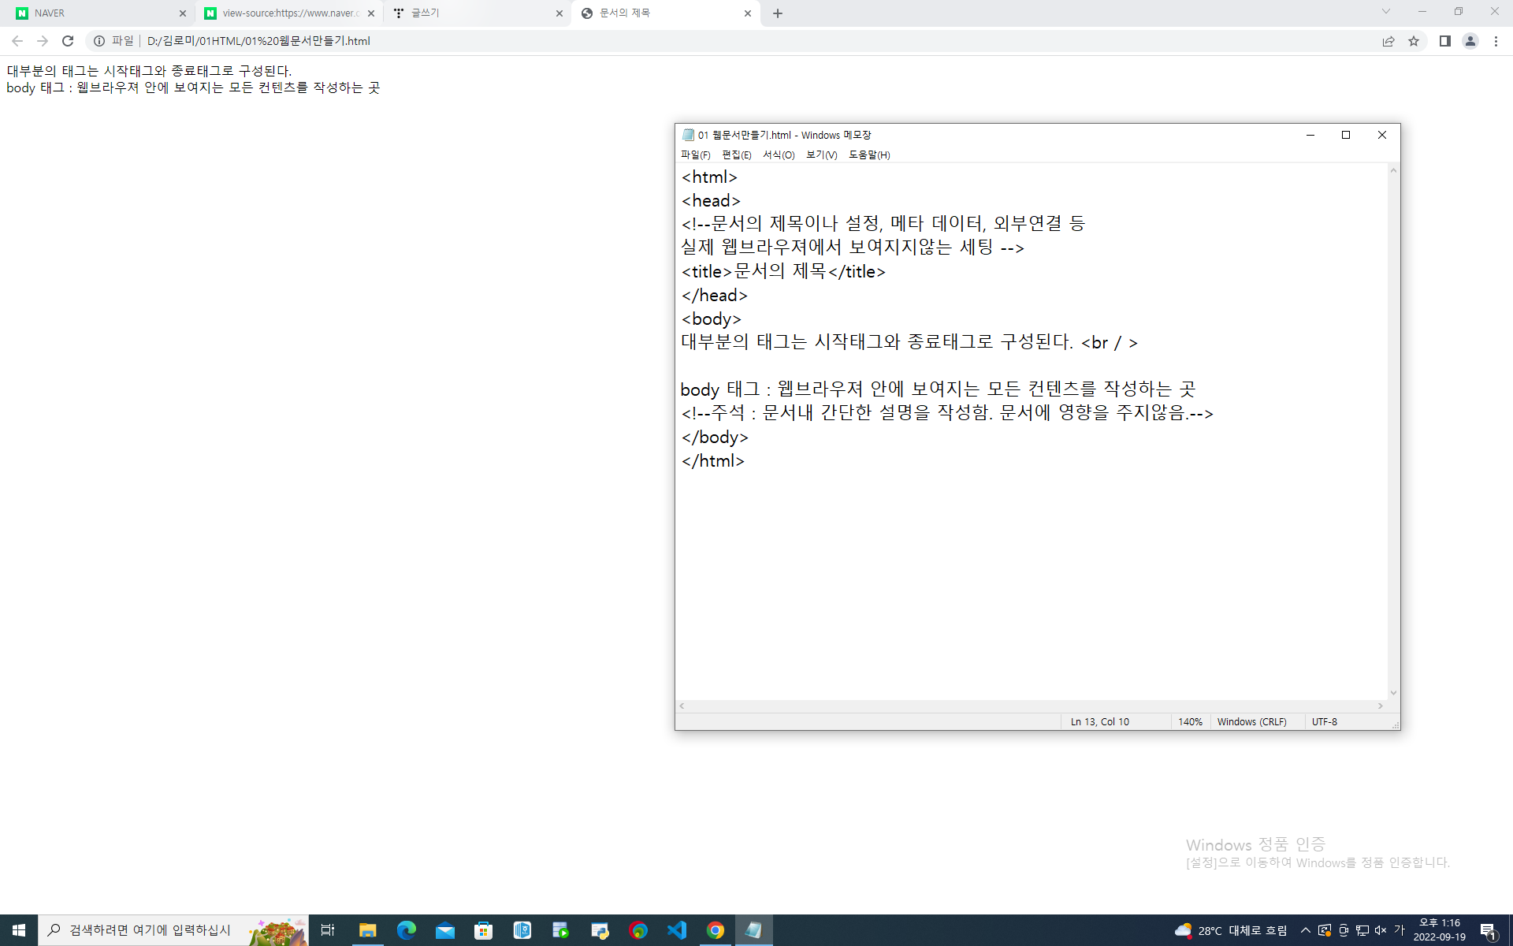This screenshot has height=946, width=1513.
Task: Open a new Chrome tab
Action: [x=778, y=13]
